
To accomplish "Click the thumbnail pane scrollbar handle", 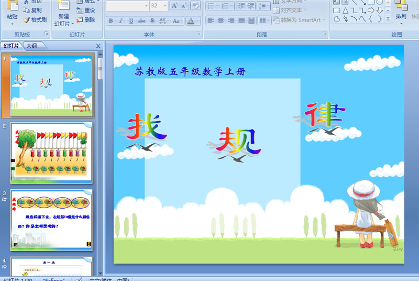I will click(x=100, y=69).
